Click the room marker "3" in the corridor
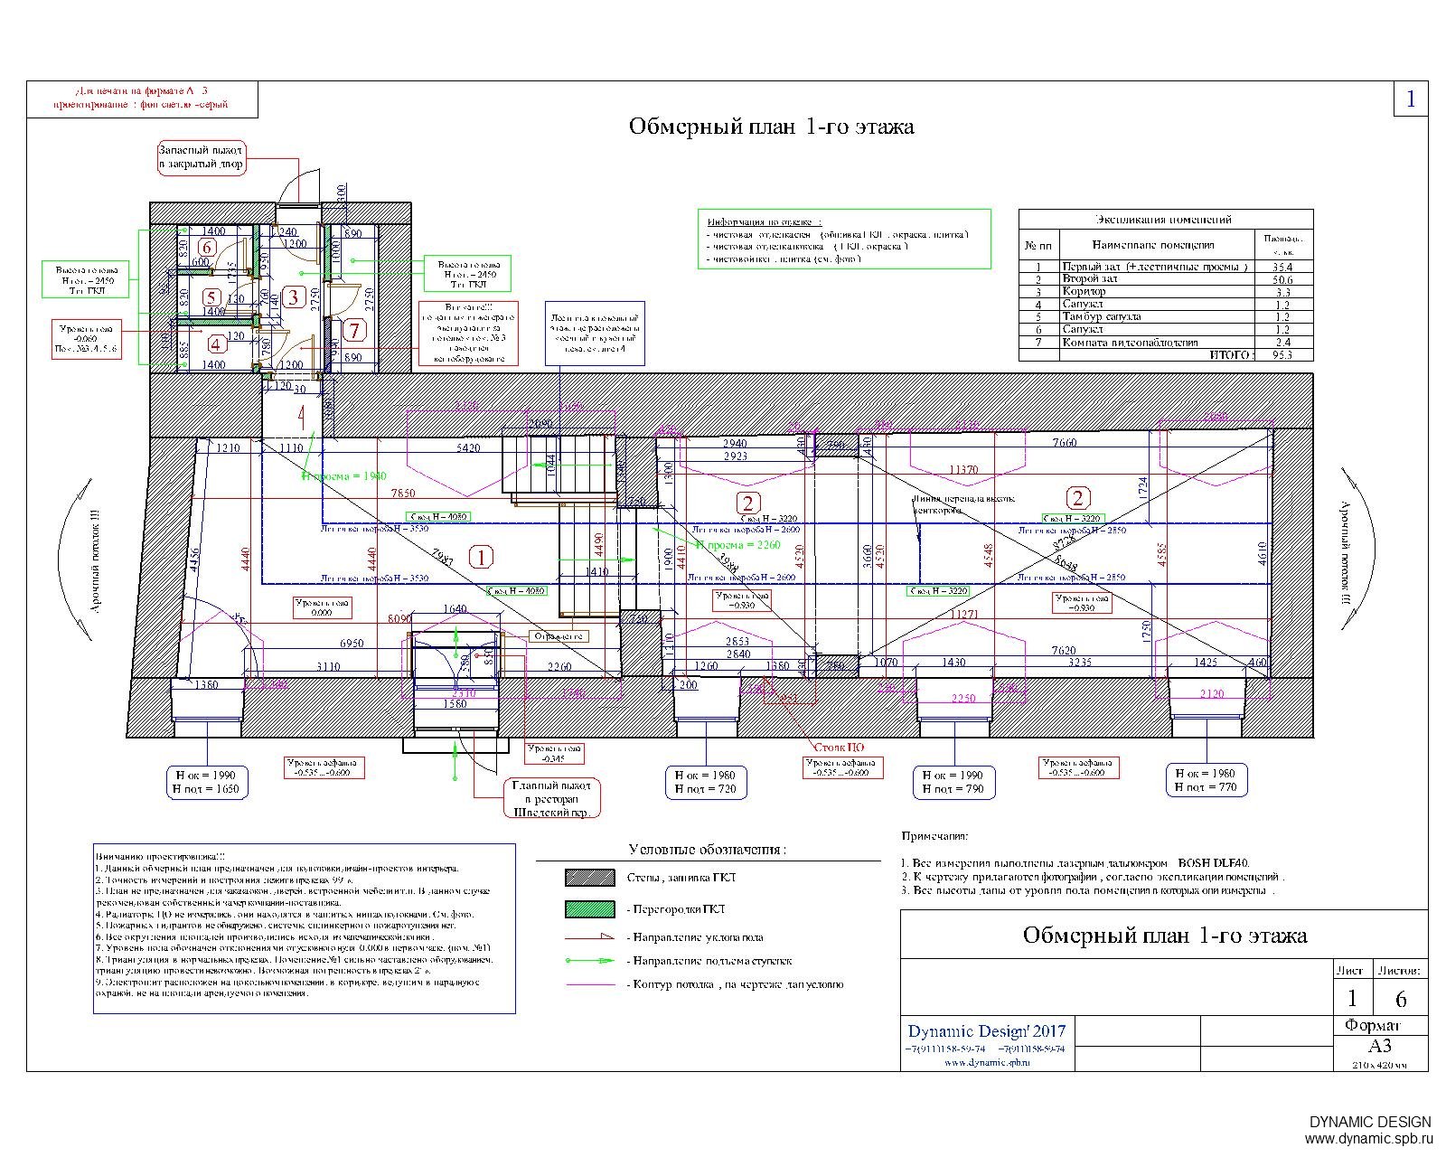The width and height of the screenshot is (1446, 1157). 292,296
